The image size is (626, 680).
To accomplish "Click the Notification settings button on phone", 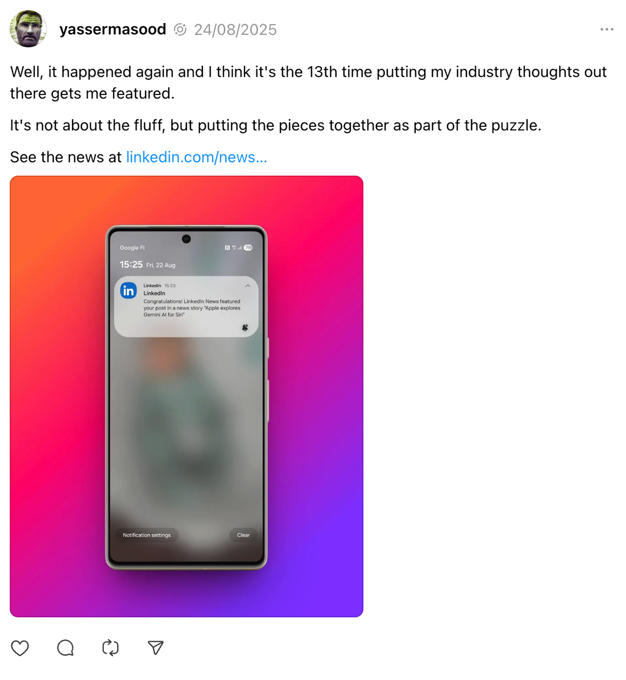I will coord(147,535).
